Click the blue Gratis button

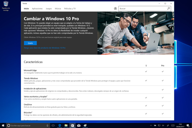[30, 43]
